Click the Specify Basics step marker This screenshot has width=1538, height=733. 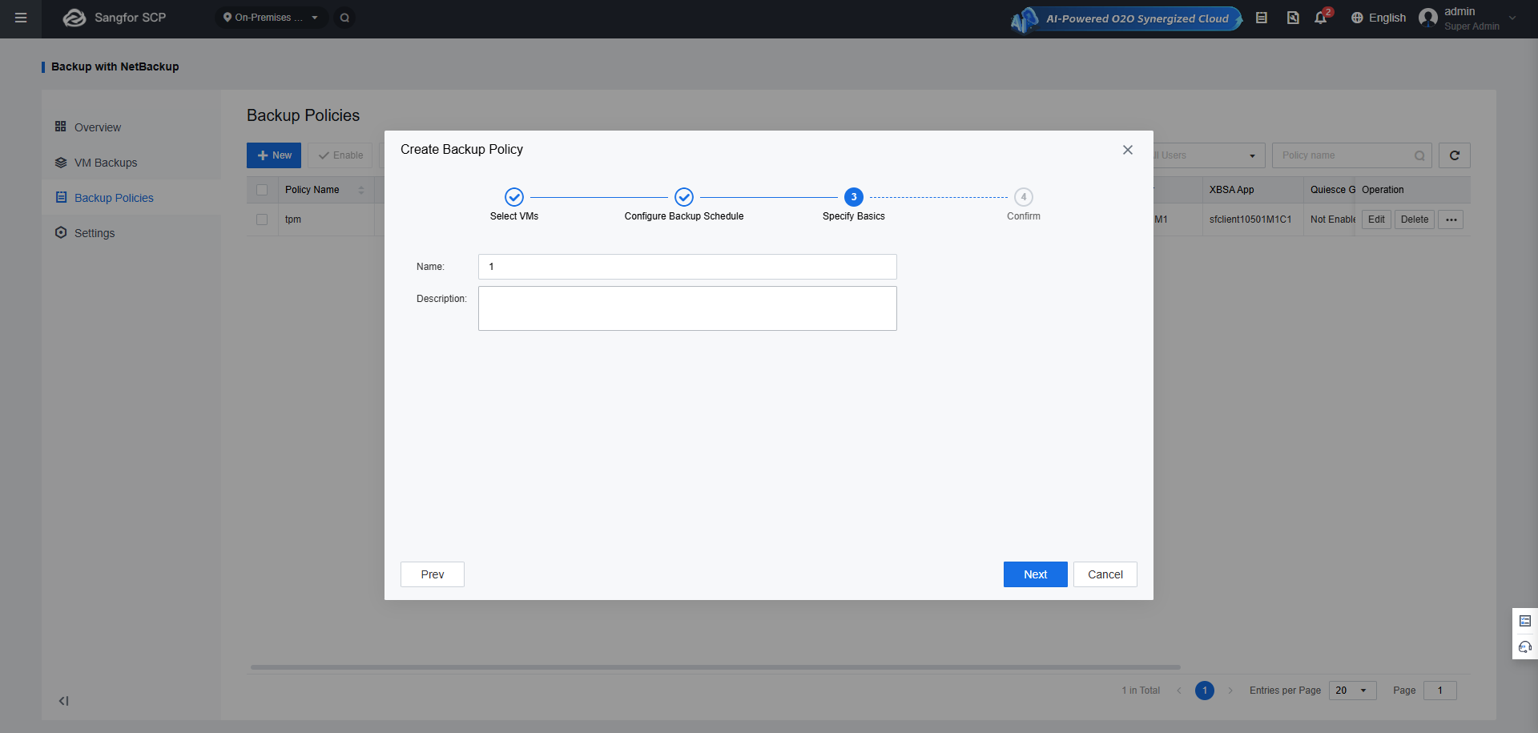(x=854, y=197)
